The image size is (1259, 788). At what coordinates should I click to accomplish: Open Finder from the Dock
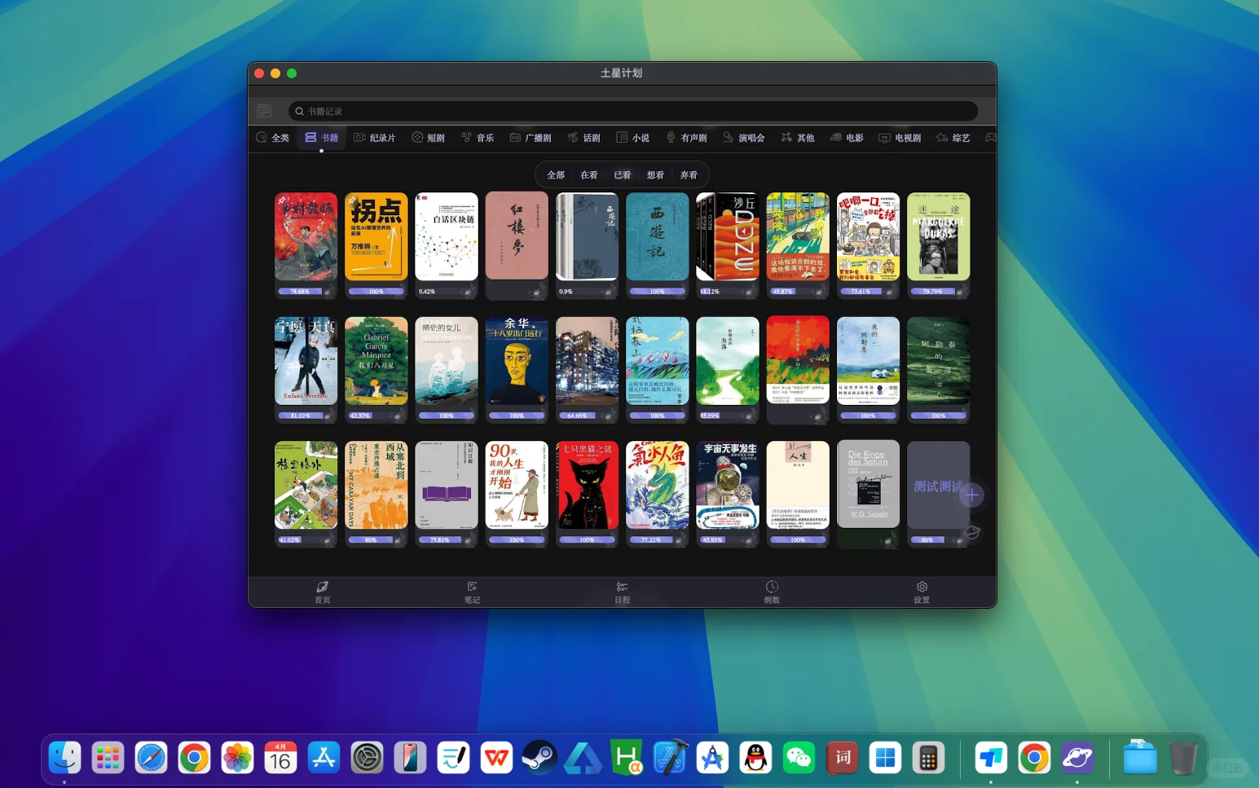coord(64,758)
